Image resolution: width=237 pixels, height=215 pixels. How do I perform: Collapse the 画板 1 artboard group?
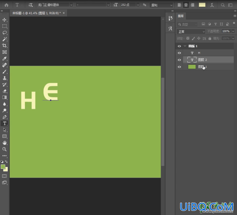coord(185,46)
